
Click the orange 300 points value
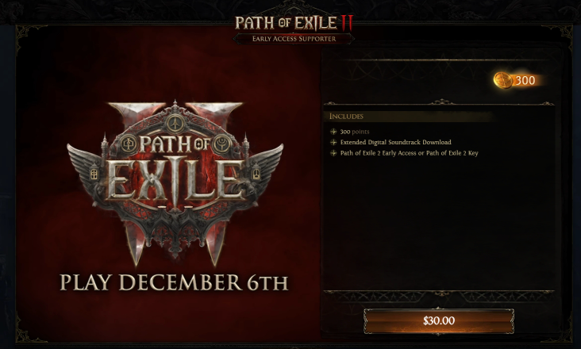(x=525, y=80)
